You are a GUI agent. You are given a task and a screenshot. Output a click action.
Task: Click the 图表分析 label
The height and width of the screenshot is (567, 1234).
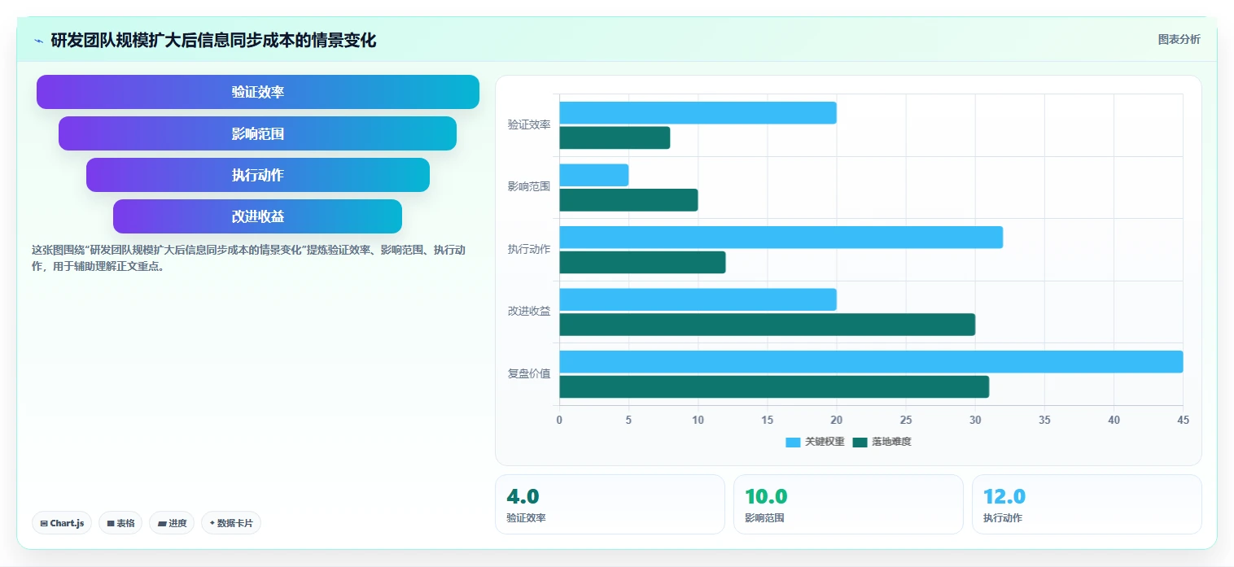click(1179, 39)
